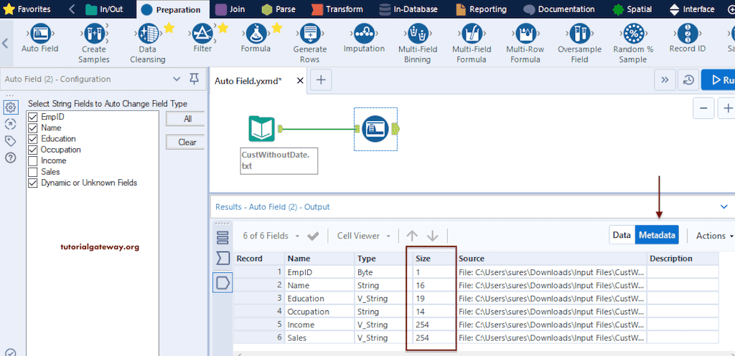Close the Auto Field.yxmd tab
Image resolution: width=735 pixels, height=356 pixels.
[x=300, y=81]
